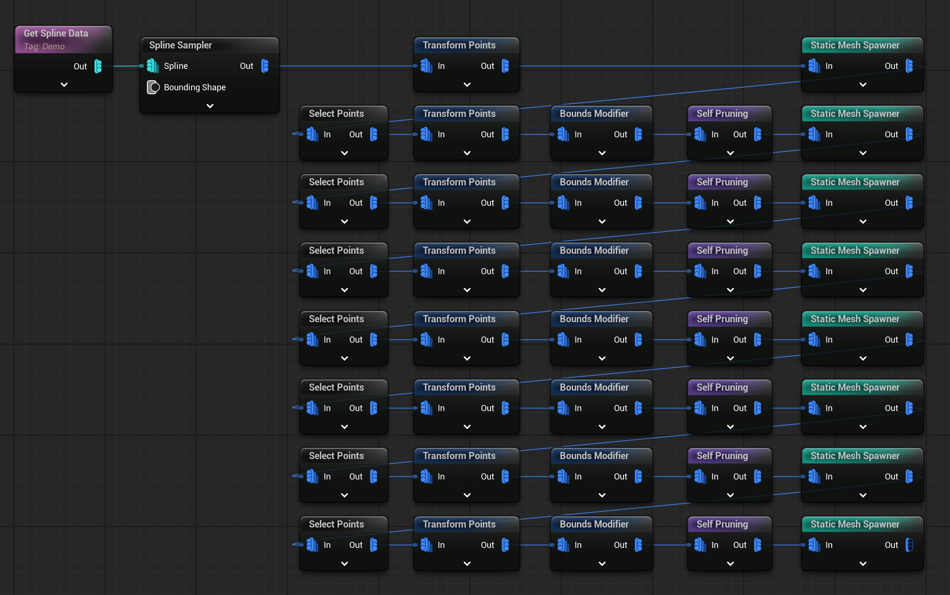Click the Out pin on Get Spline Data
The image size is (950, 595).
pos(98,67)
